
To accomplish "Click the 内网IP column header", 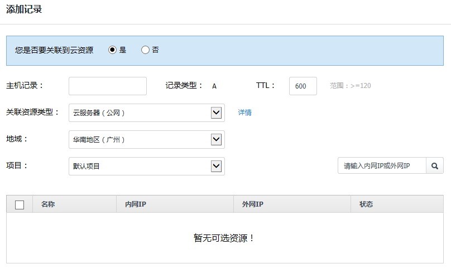I will coord(175,204).
